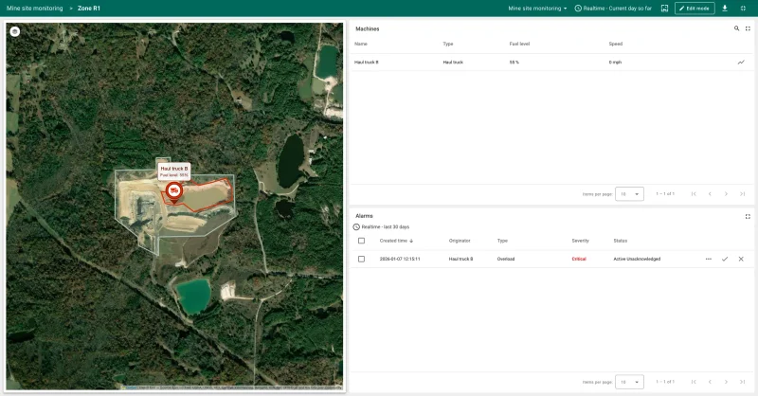Screen dimensions: 758x396
Task: Sort Machines by Speed column
Action: pyautogui.click(x=615, y=44)
